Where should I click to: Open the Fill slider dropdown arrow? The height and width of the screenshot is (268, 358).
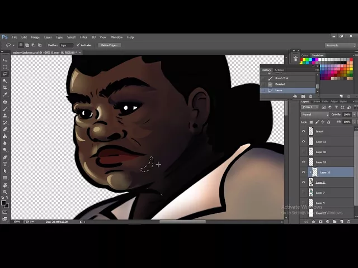[354, 122]
